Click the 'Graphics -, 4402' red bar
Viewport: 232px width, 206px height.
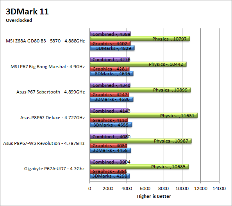(x=110, y=43)
